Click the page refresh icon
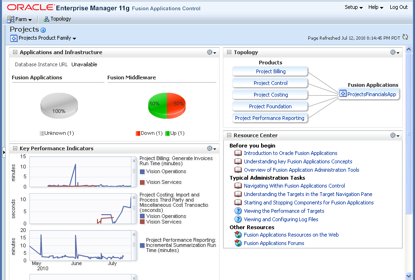This screenshot has width=415, height=280. [405, 37]
